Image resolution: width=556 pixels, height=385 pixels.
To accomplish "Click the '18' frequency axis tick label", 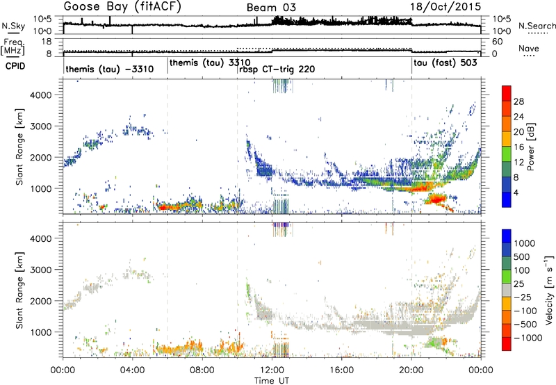I will click(x=47, y=42).
